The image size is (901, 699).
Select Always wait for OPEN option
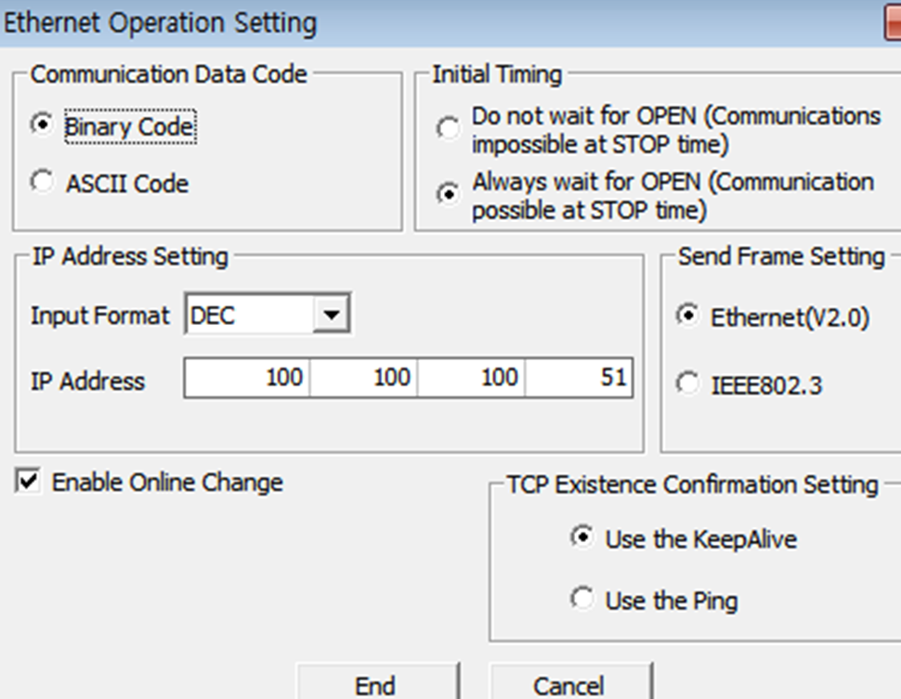click(449, 194)
